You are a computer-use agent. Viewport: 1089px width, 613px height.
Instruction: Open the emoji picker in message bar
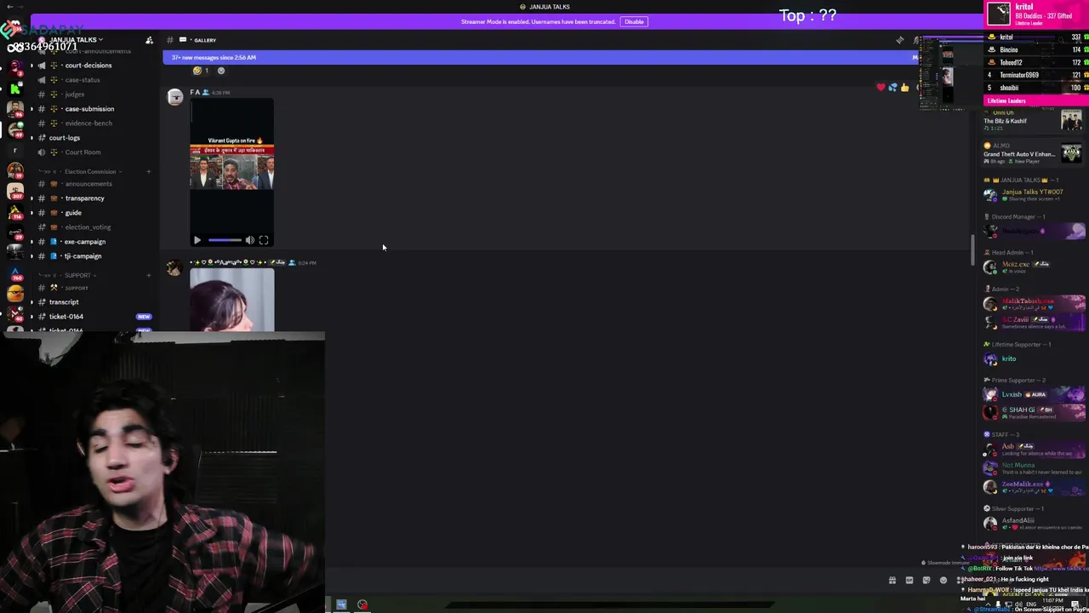[944, 581]
